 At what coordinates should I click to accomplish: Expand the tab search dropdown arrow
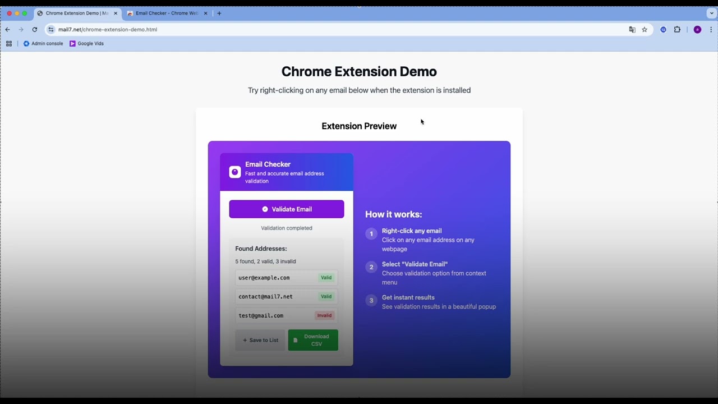click(x=712, y=13)
